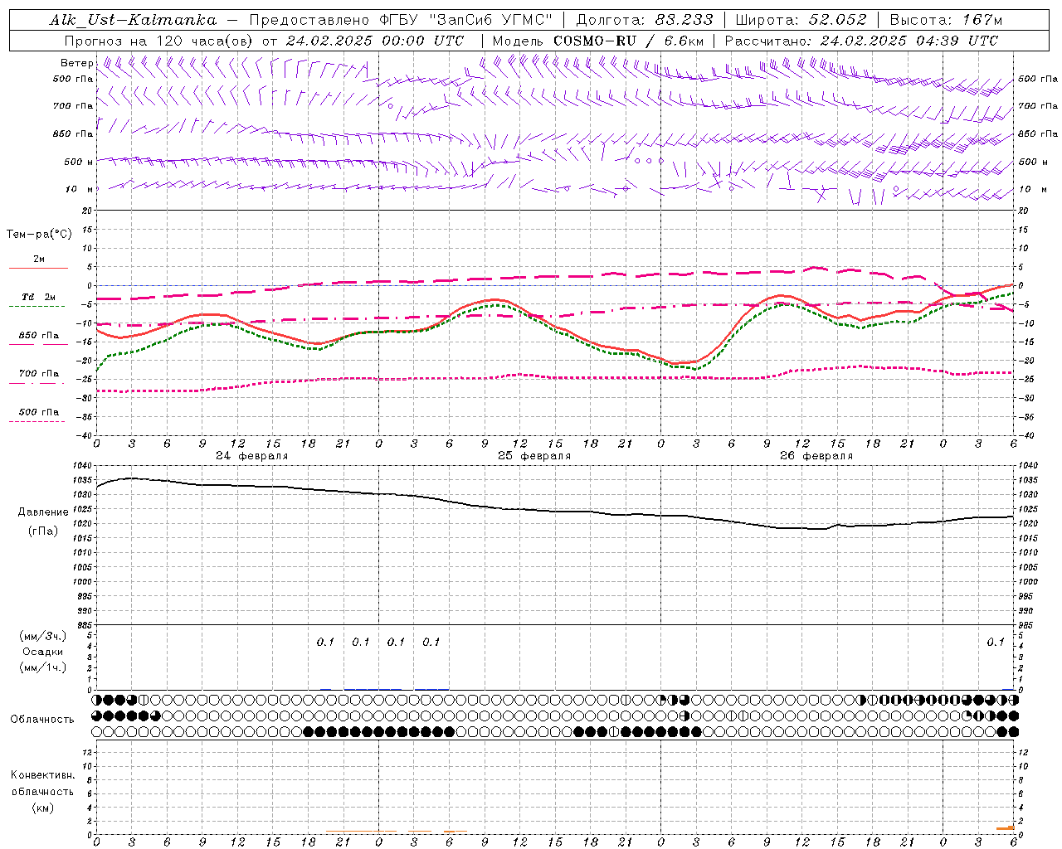This screenshot has width=1062, height=849.
Task: Click the left 850 гПа wind level label
Action: pyautogui.click(x=73, y=133)
